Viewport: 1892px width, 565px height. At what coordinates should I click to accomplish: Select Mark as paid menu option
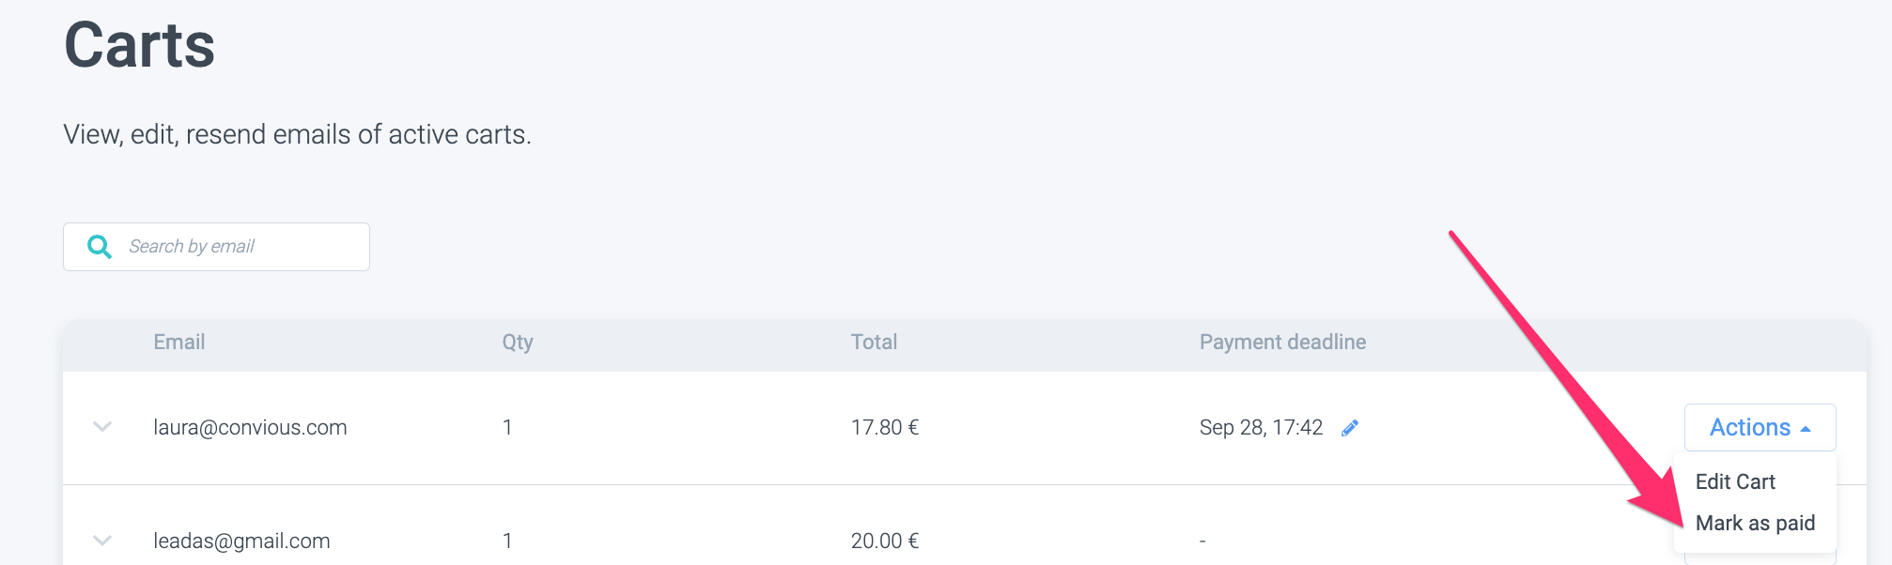[x=1755, y=523]
